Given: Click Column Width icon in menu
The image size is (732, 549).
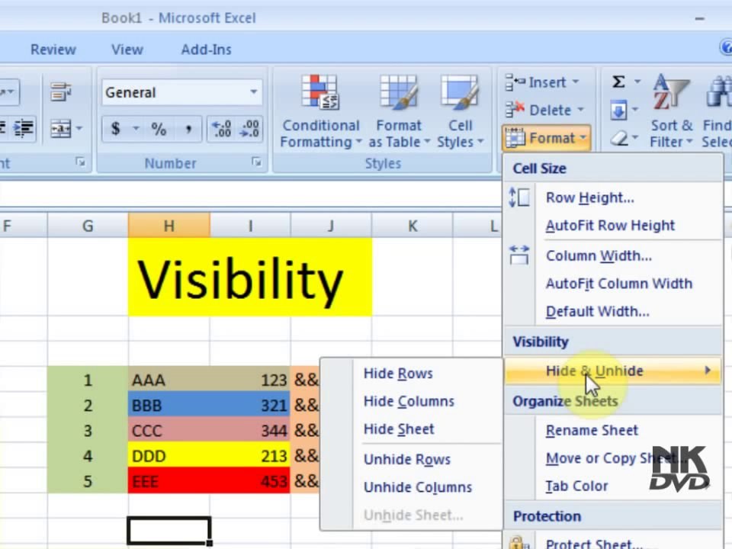Looking at the screenshot, I should click(519, 255).
